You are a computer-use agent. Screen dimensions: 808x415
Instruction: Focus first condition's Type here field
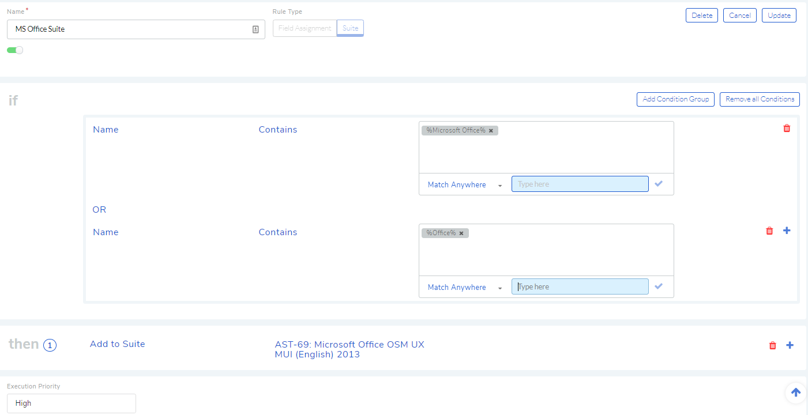[x=580, y=184]
